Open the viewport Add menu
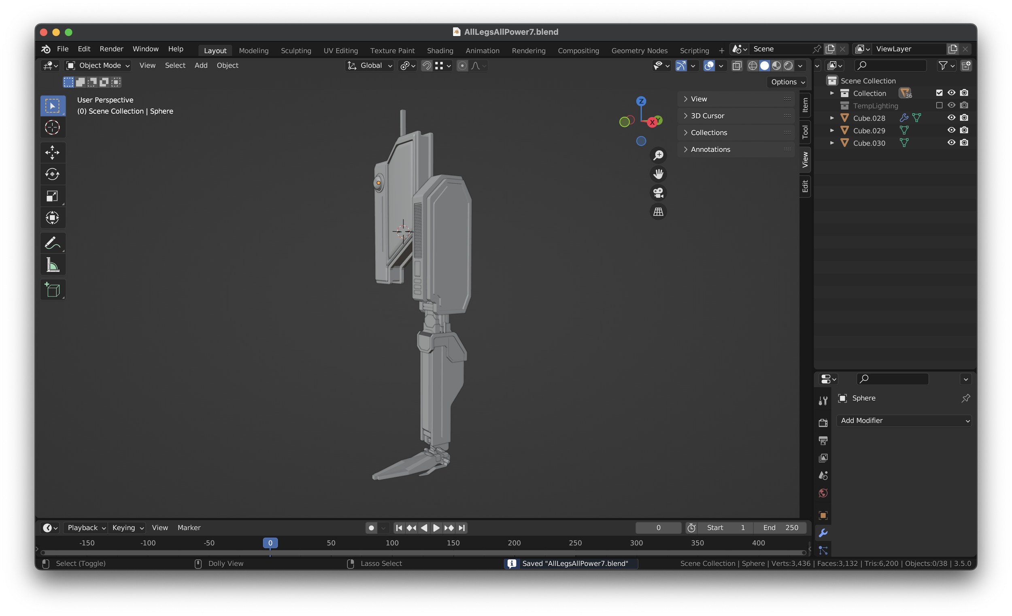The image size is (1012, 616). pos(201,66)
